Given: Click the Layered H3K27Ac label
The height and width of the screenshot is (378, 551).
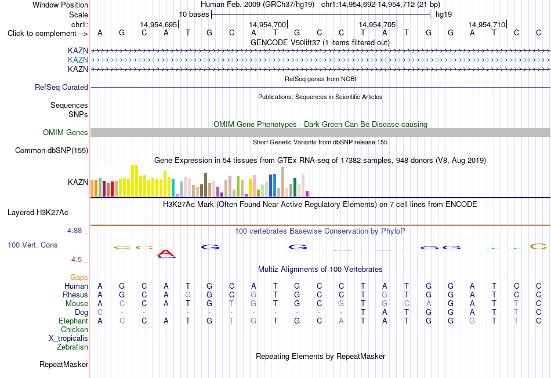Looking at the screenshot, I should coord(38,213).
